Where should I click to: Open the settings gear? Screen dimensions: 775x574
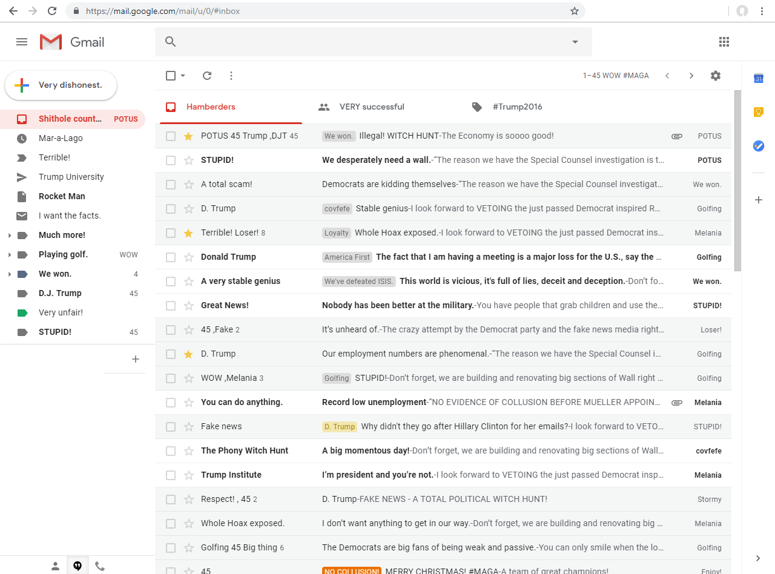point(716,76)
